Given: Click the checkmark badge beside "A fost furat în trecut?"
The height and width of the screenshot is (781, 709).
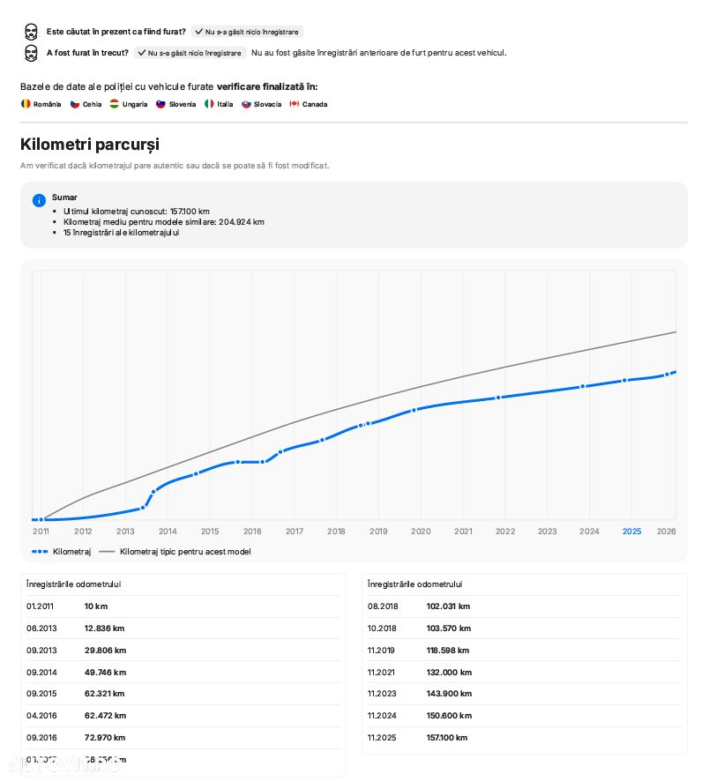Looking at the screenshot, I should coord(190,53).
